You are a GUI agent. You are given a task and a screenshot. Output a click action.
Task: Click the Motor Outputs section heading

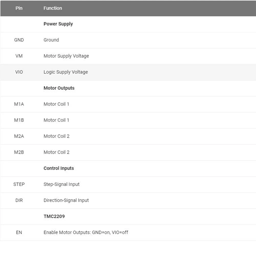59,88
